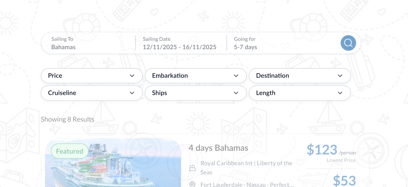The width and height of the screenshot is (408, 187).
Task: Open the Cruiseline filter dropdown
Action: pyautogui.click(x=91, y=93)
